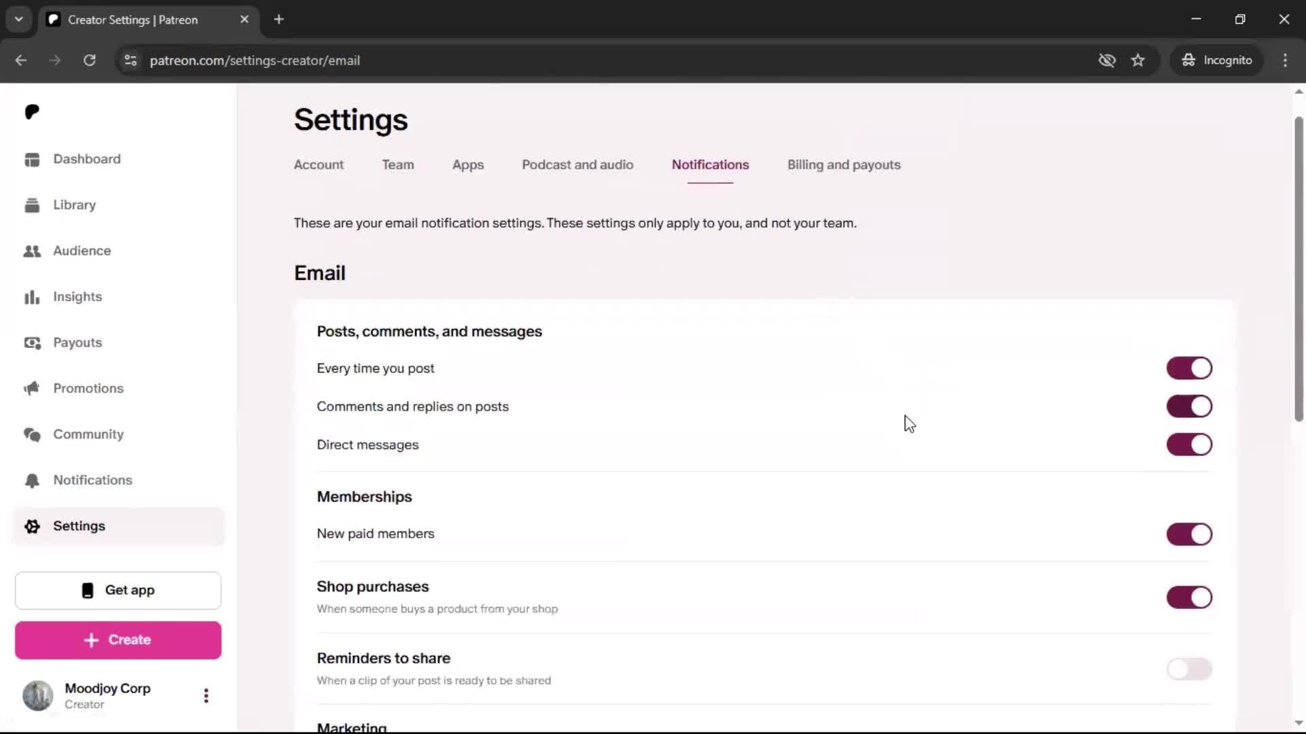Click the scrollbar up arrow
This screenshot has width=1306, height=734.
coord(1299,92)
